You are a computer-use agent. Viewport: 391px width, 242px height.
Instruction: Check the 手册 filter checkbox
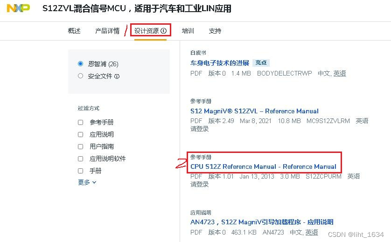tap(80, 171)
